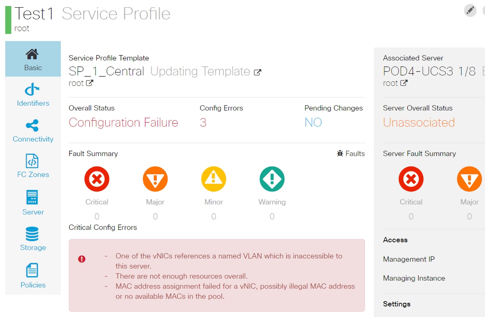The height and width of the screenshot is (317, 485).
Task: Switch to the Basic tab
Action: (33, 59)
